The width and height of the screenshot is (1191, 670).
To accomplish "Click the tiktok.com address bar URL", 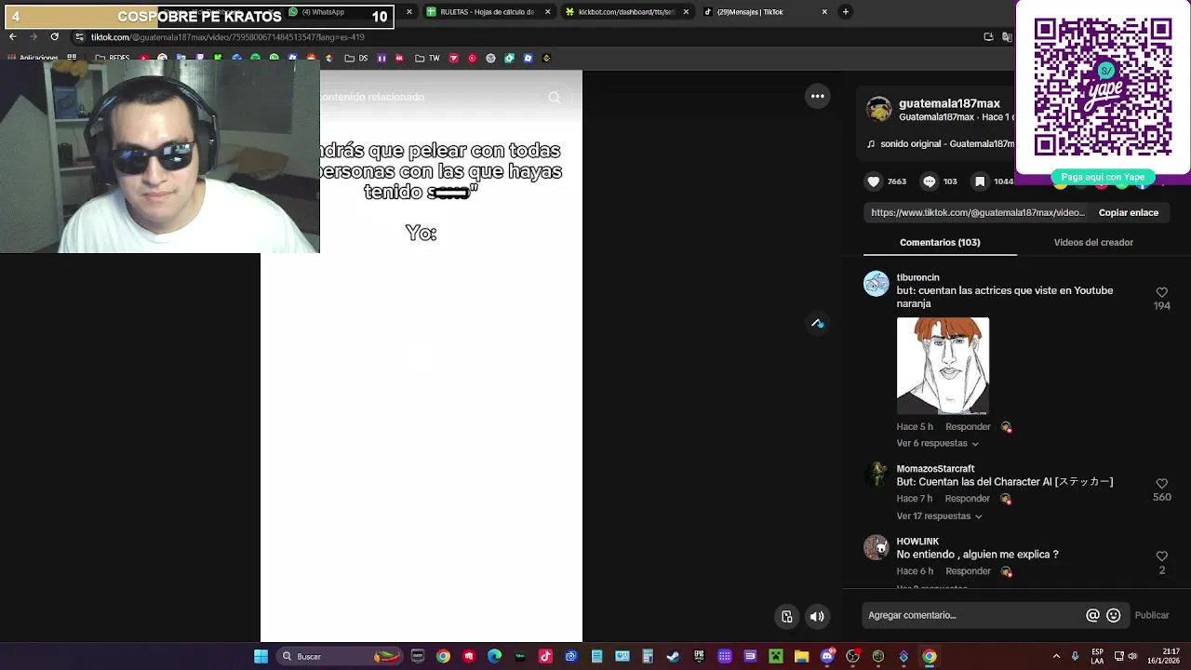I will tap(228, 37).
